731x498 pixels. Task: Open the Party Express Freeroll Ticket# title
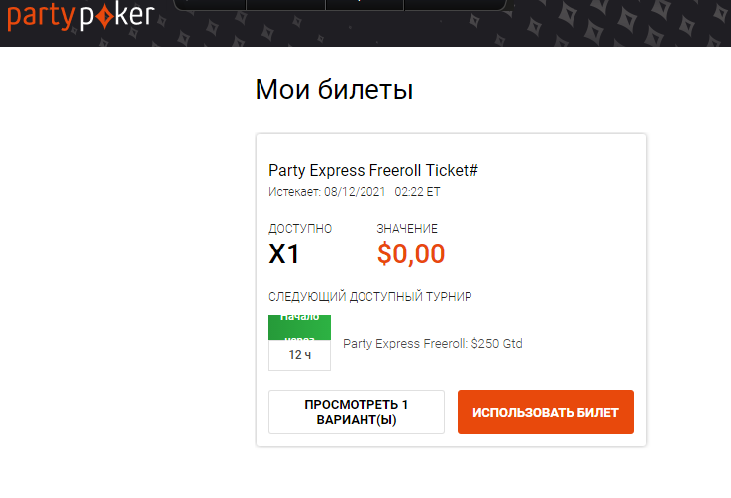click(x=373, y=170)
